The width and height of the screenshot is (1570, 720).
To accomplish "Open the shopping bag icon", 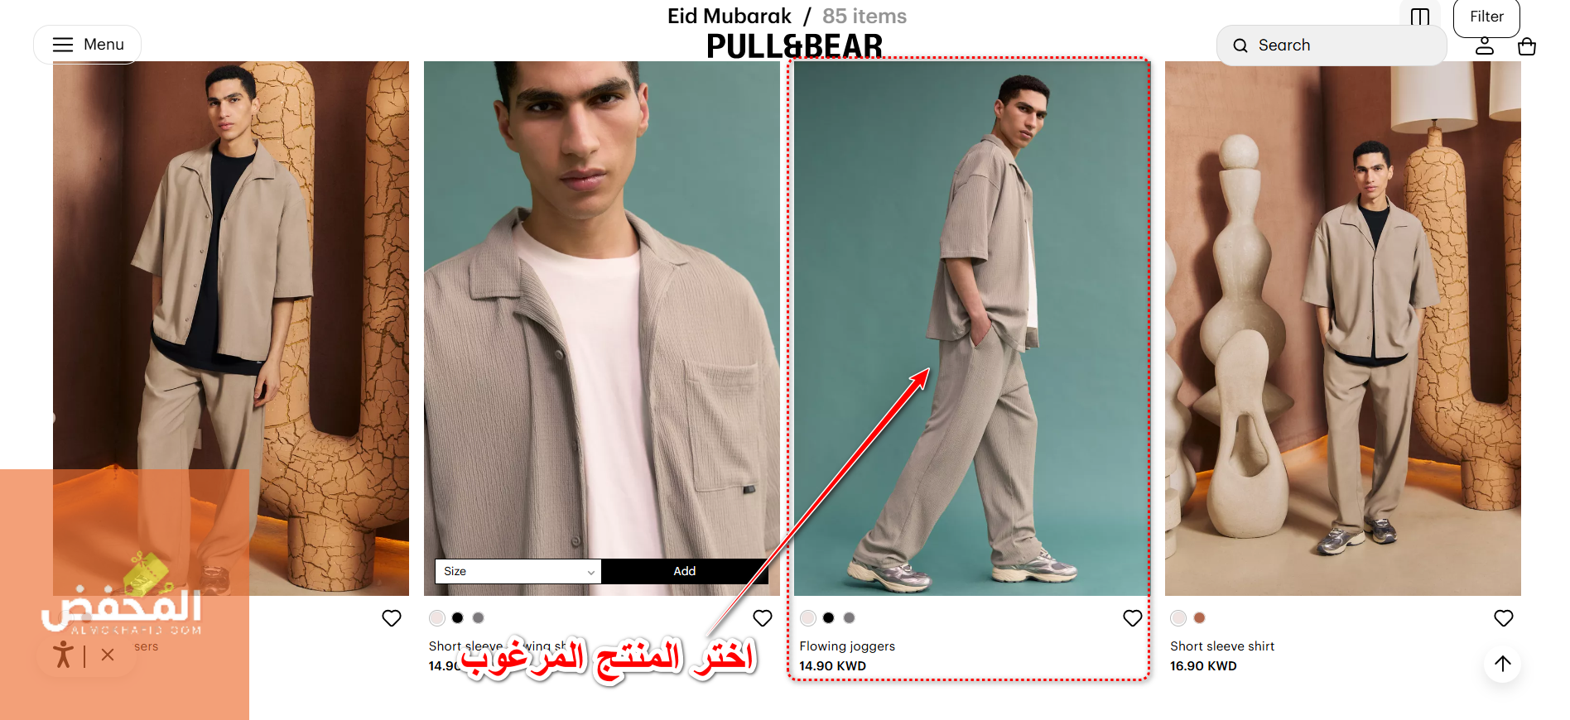I will pos(1527,47).
